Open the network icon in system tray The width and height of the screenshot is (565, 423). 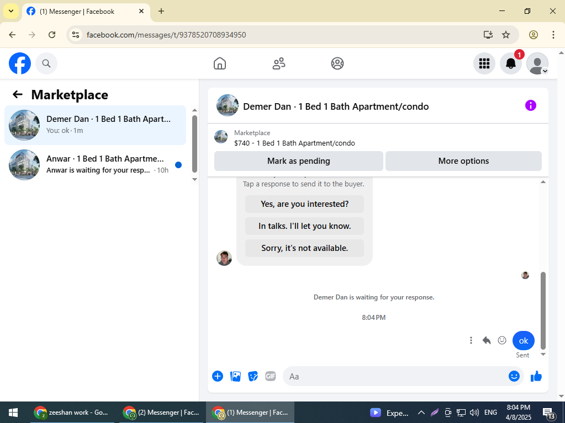click(461, 413)
